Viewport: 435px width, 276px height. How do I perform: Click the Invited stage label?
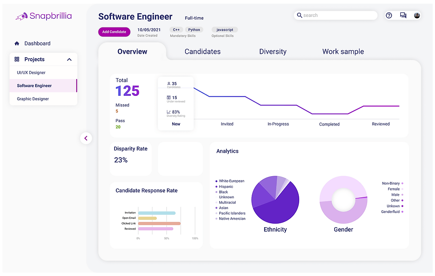pyautogui.click(x=227, y=124)
